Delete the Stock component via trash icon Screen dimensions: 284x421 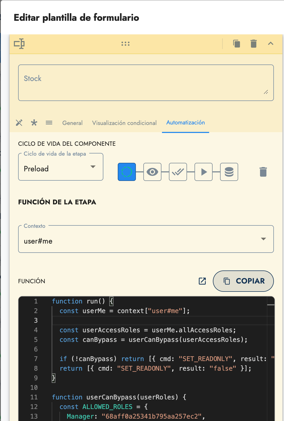[x=253, y=44]
